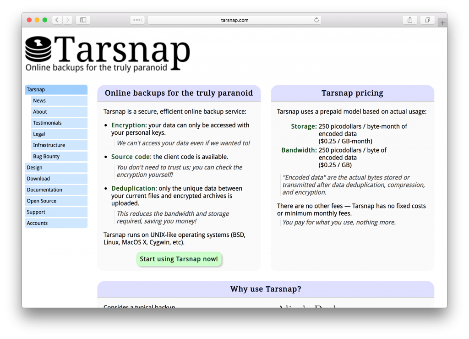Image resolution: width=469 pixels, height=339 pixels.
Task: Click the tagline beneath the Tarsnap logo
Action: click(96, 68)
